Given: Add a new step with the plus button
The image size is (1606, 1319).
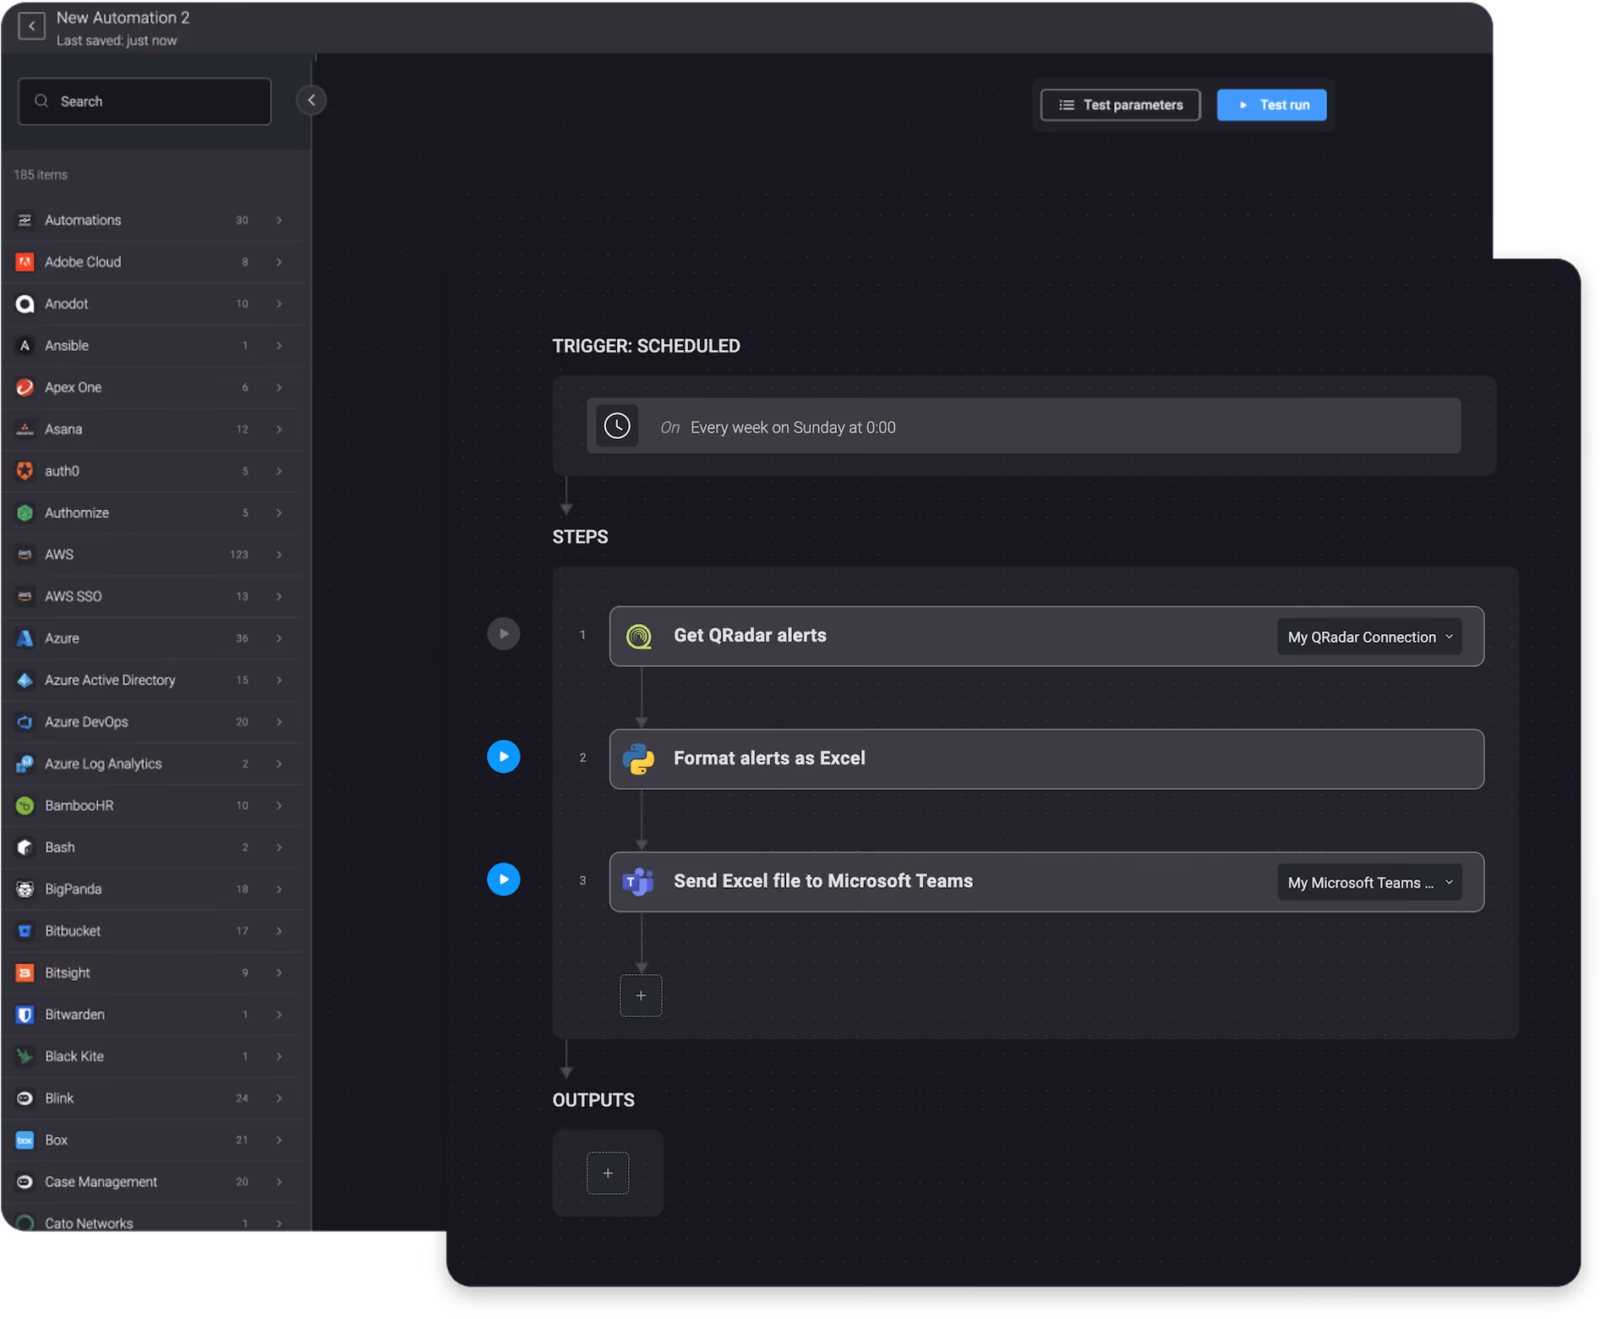Looking at the screenshot, I should click(x=641, y=995).
